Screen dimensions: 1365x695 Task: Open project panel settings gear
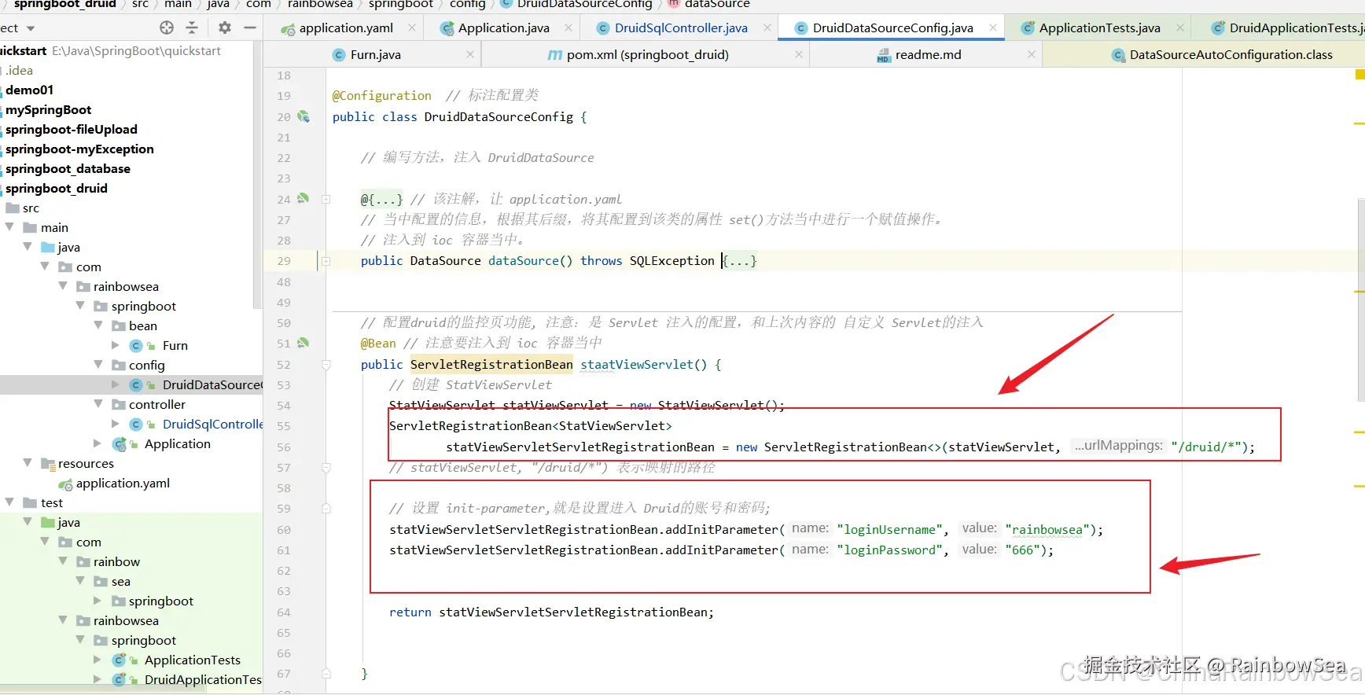pos(225,28)
